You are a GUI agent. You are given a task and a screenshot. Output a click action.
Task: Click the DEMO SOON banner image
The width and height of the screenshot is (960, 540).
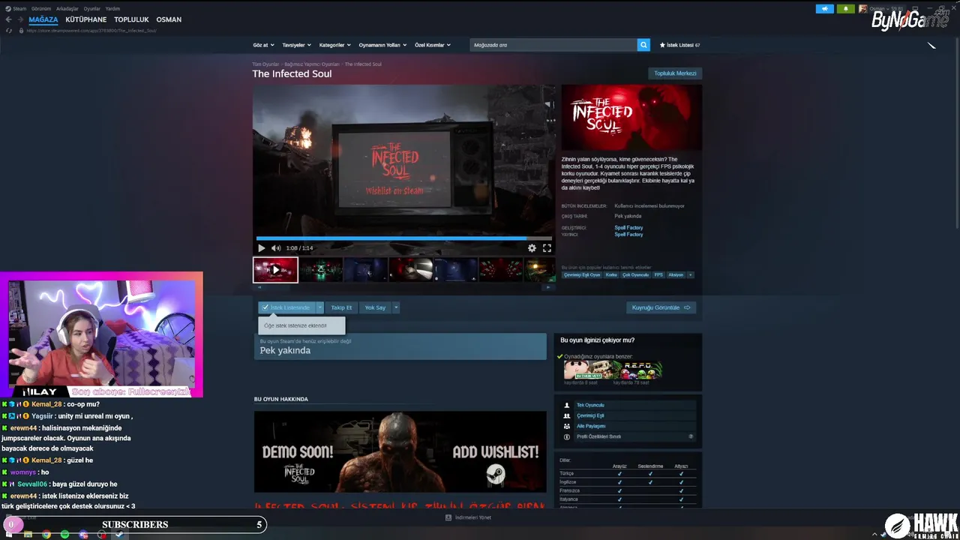[400, 451]
